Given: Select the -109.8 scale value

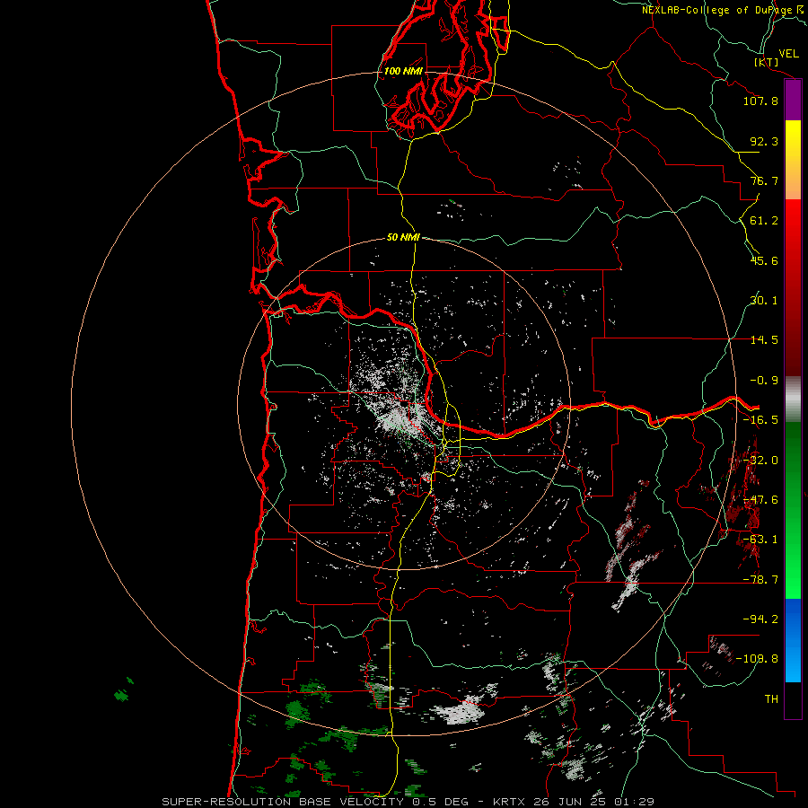Looking at the screenshot, I should [757, 659].
